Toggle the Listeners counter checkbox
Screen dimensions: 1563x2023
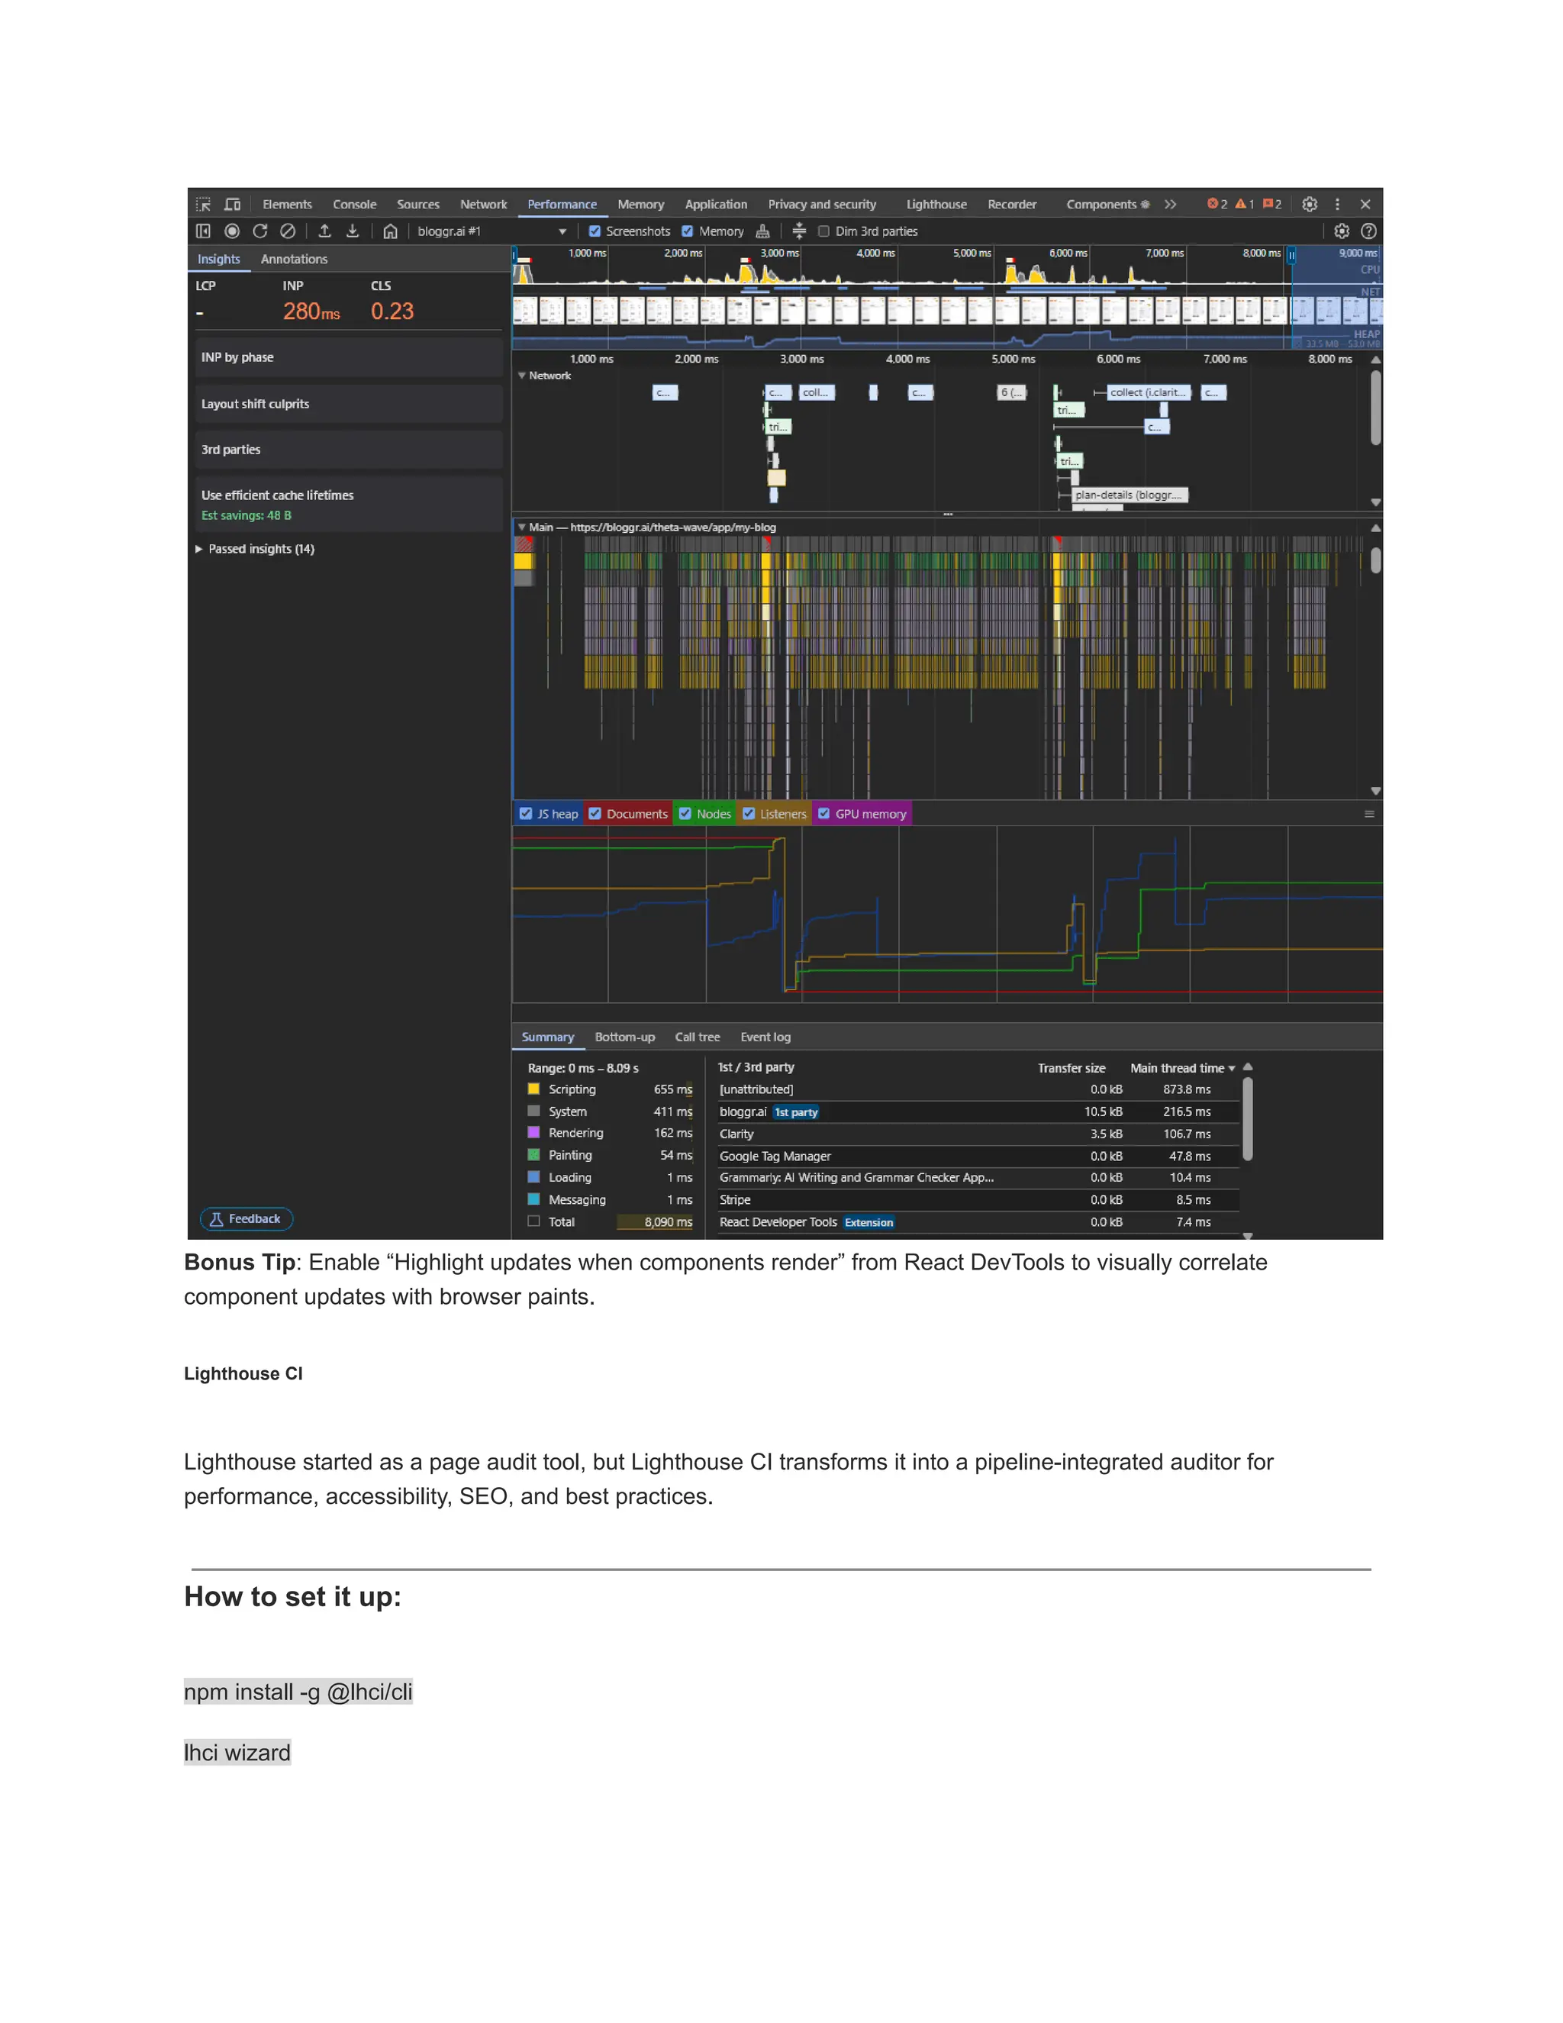coord(748,813)
